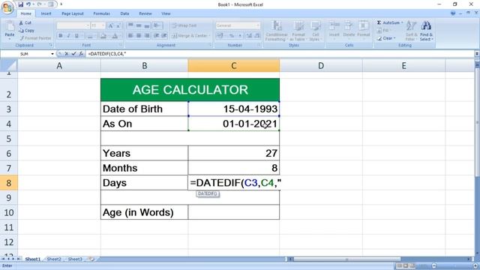Viewport: 480px width, 270px height.
Task: Click the Decrease Font Size icon
Action: (x=118, y=25)
